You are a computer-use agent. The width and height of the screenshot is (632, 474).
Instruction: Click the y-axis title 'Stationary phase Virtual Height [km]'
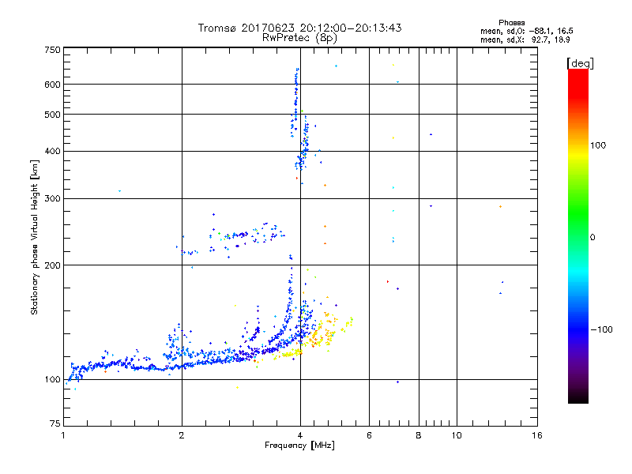click(35, 237)
